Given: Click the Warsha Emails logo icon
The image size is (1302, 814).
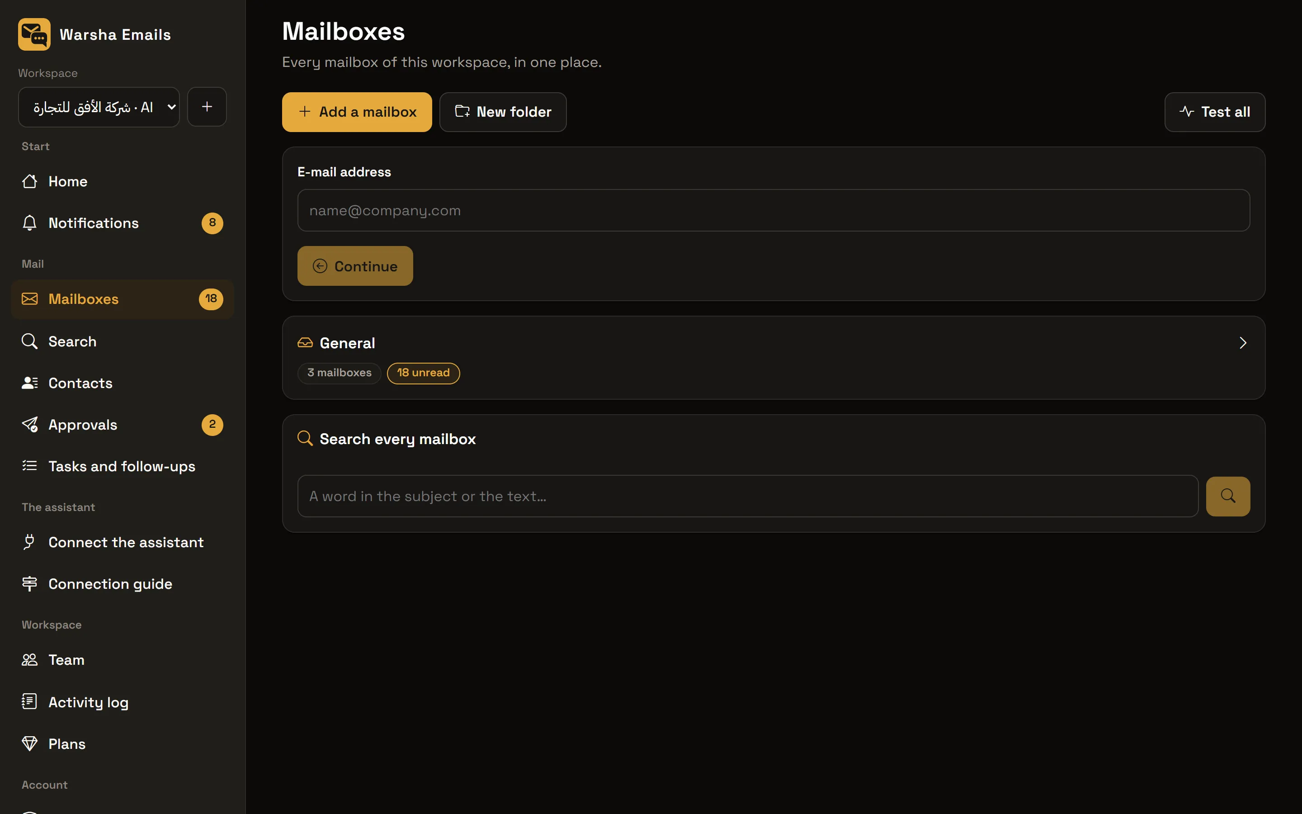Looking at the screenshot, I should tap(34, 34).
